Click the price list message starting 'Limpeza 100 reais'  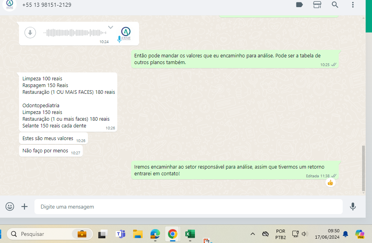(x=68, y=102)
